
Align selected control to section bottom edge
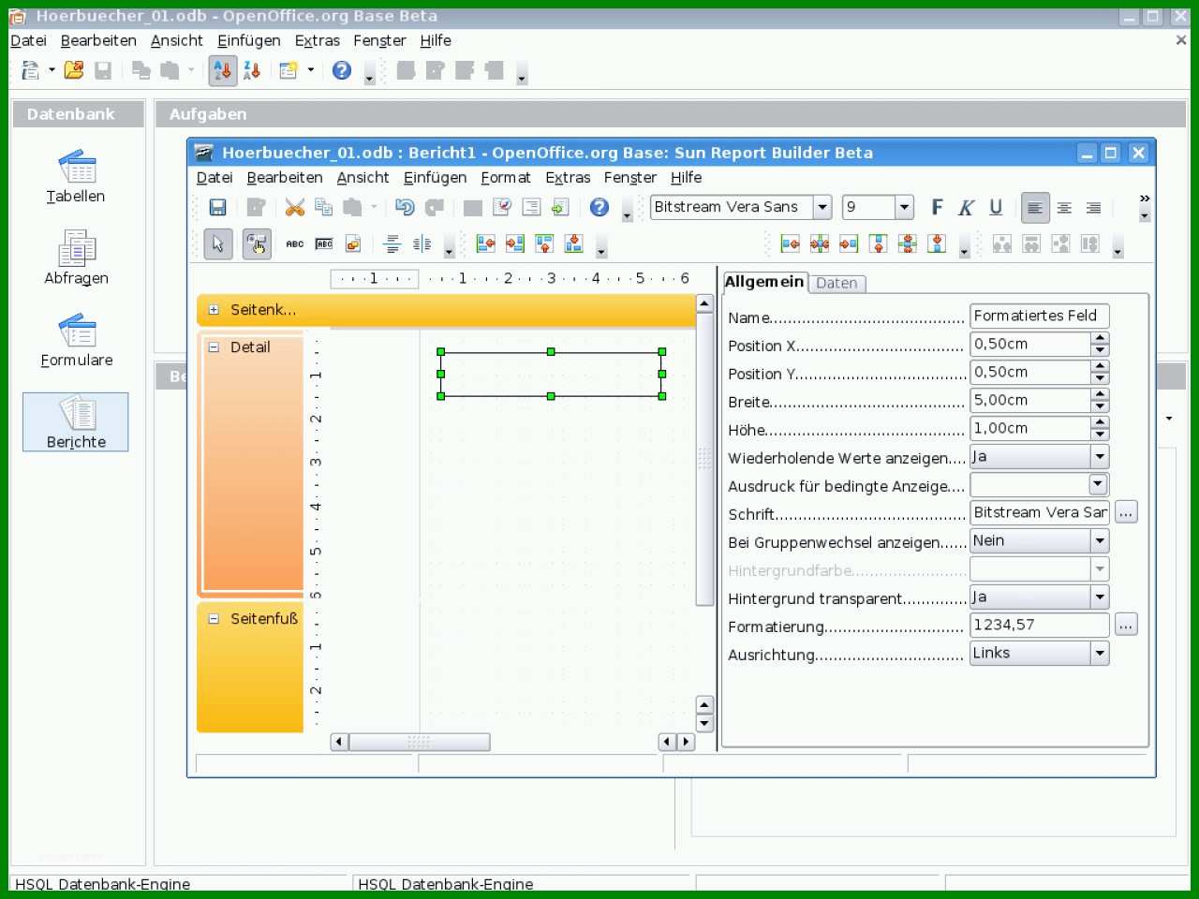(x=574, y=244)
